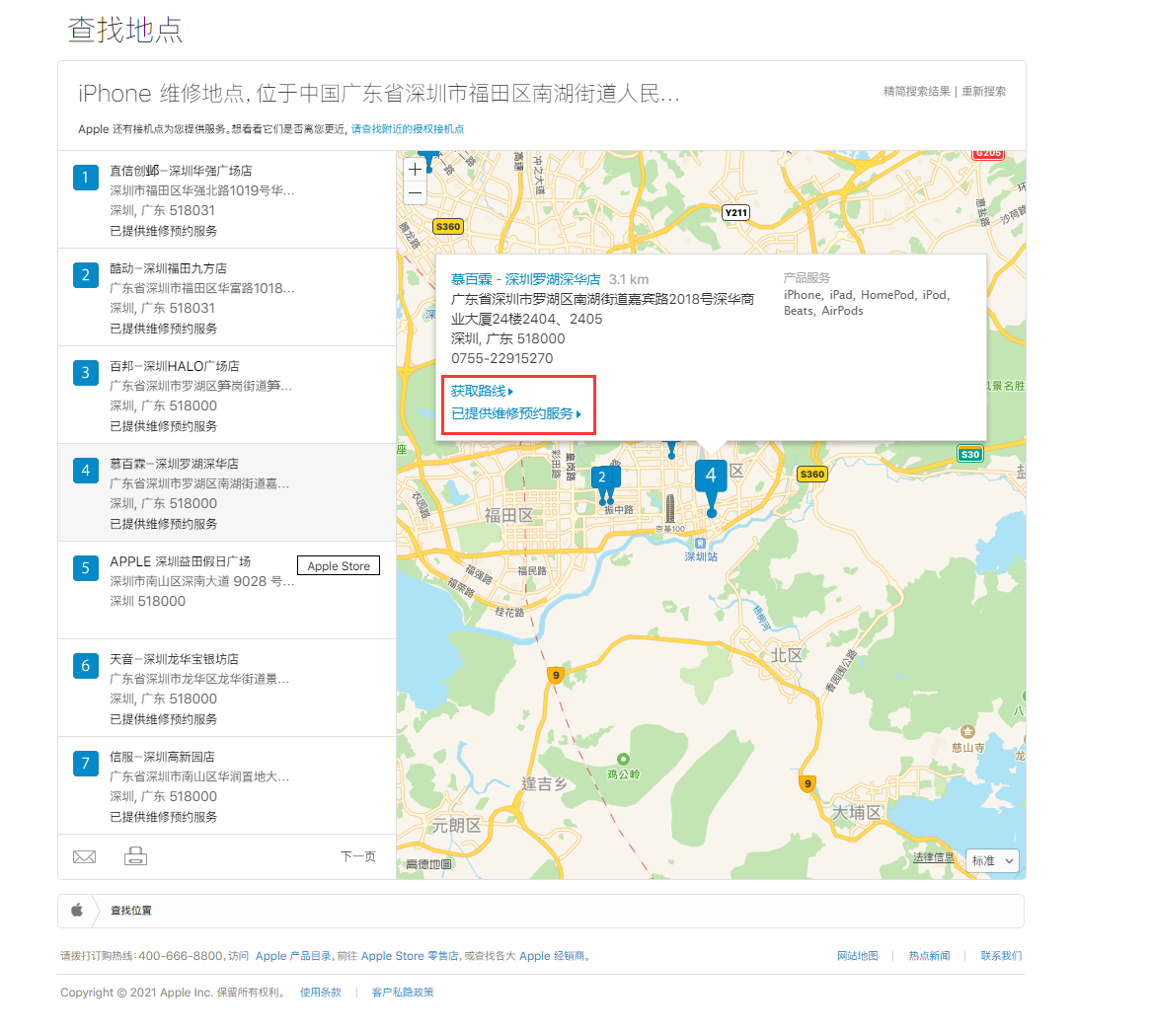1152x1031 pixels.
Task: Click the S360 road marker on the map
Action: click(x=447, y=226)
